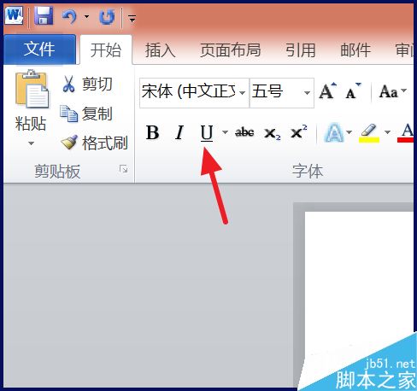This screenshot has height=391, width=417.
Task: Switch to the 开始 tab
Action: [x=106, y=50]
